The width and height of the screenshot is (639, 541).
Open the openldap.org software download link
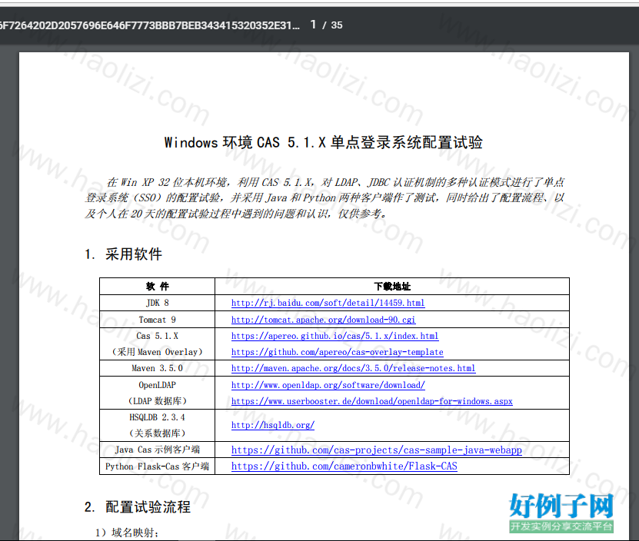pos(328,385)
